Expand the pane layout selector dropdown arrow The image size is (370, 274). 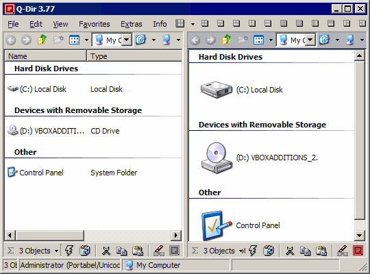click(193, 24)
